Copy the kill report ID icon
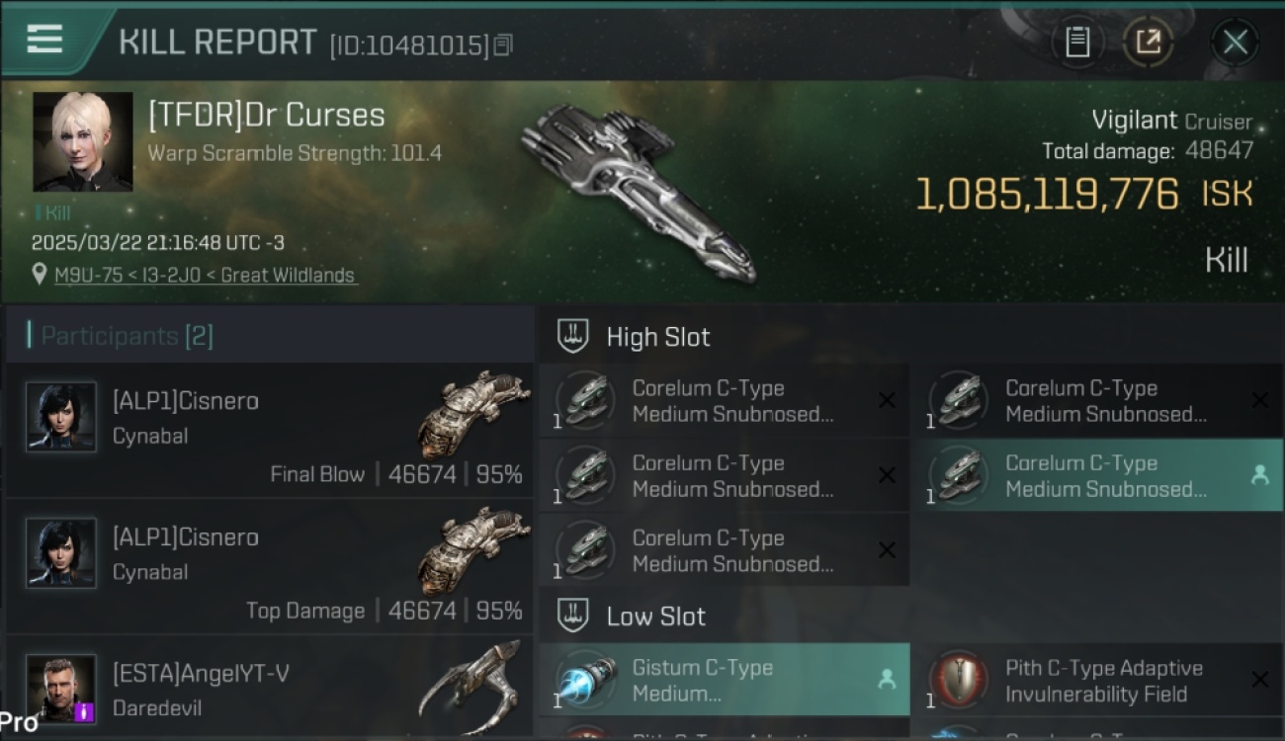Image resolution: width=1285 pixels, height=741 pixels. pos(503,45)
